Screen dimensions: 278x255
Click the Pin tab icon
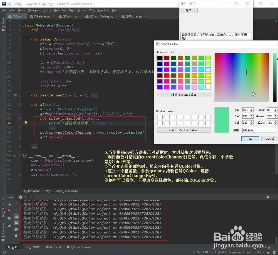click(x=9, y=226)
